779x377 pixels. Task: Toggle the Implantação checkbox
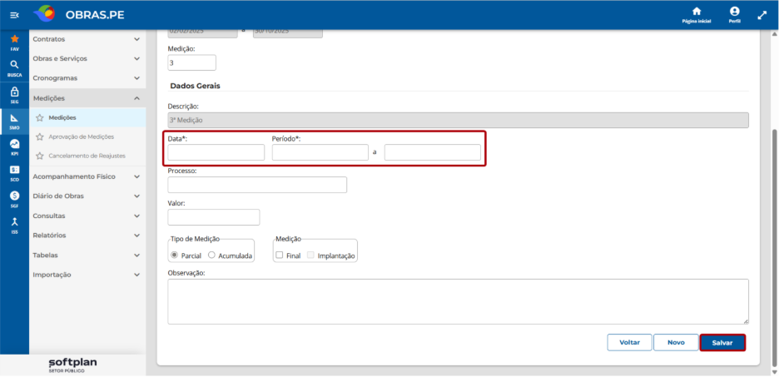point(311,255)
